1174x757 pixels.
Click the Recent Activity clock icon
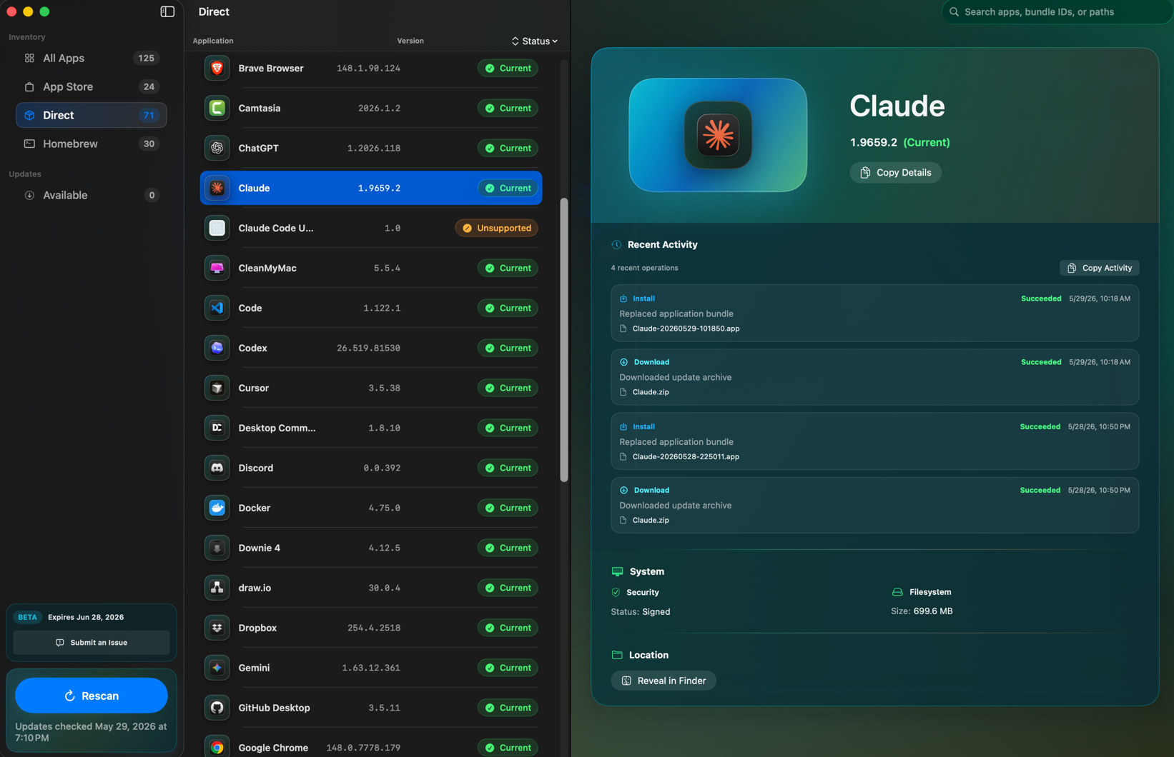tap(616, 244)
